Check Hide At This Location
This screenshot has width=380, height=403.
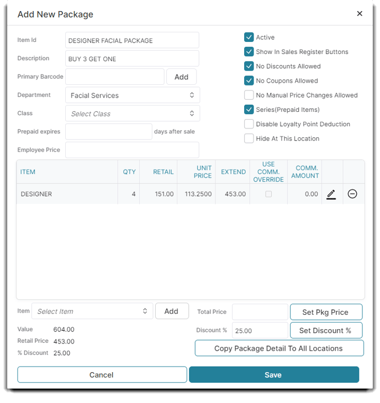[x=249, y=138]
